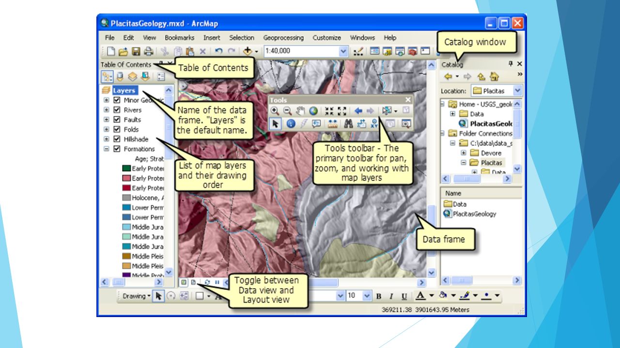Zoom to Full Extent globe
Viewport: 620px width, 348px height.
click(x=313, y=111)
